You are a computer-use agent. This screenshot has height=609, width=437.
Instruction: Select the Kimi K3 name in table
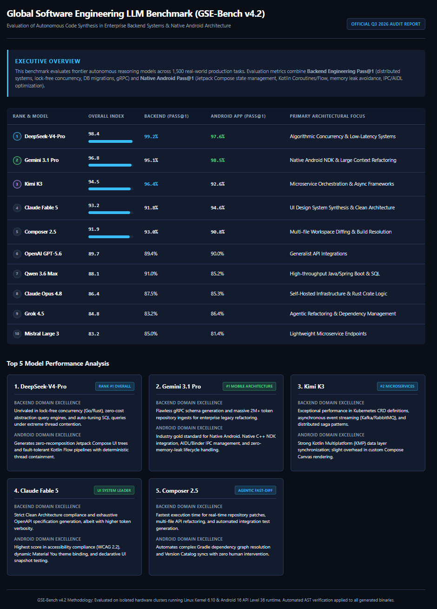tap(33, 184)
